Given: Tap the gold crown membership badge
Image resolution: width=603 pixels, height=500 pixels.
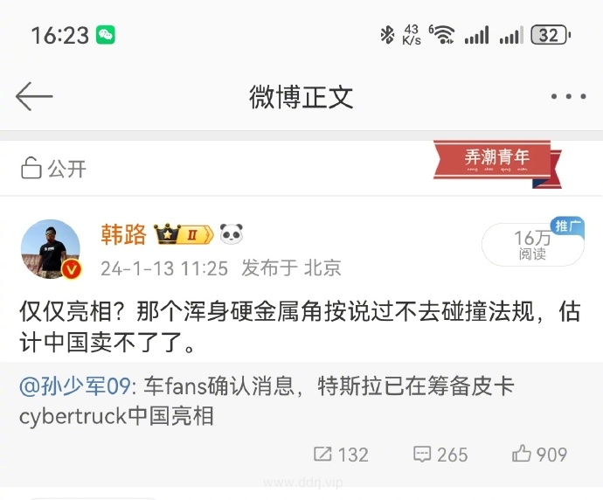Looking at the screenshot, I should click(x=184, y=234).
